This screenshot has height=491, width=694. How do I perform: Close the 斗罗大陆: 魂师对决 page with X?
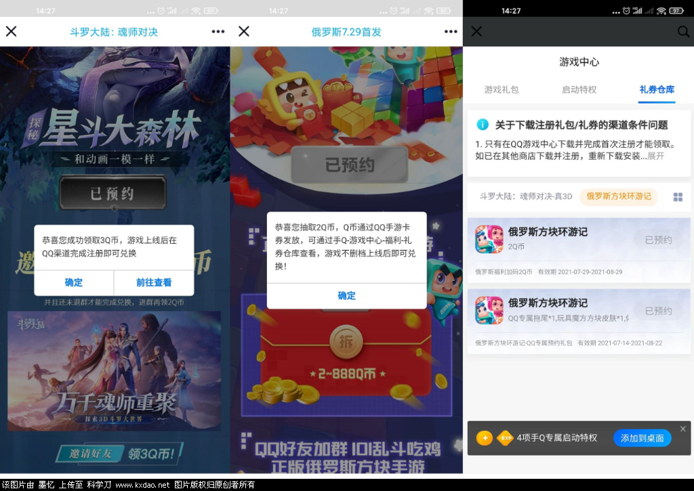point(11,31)
